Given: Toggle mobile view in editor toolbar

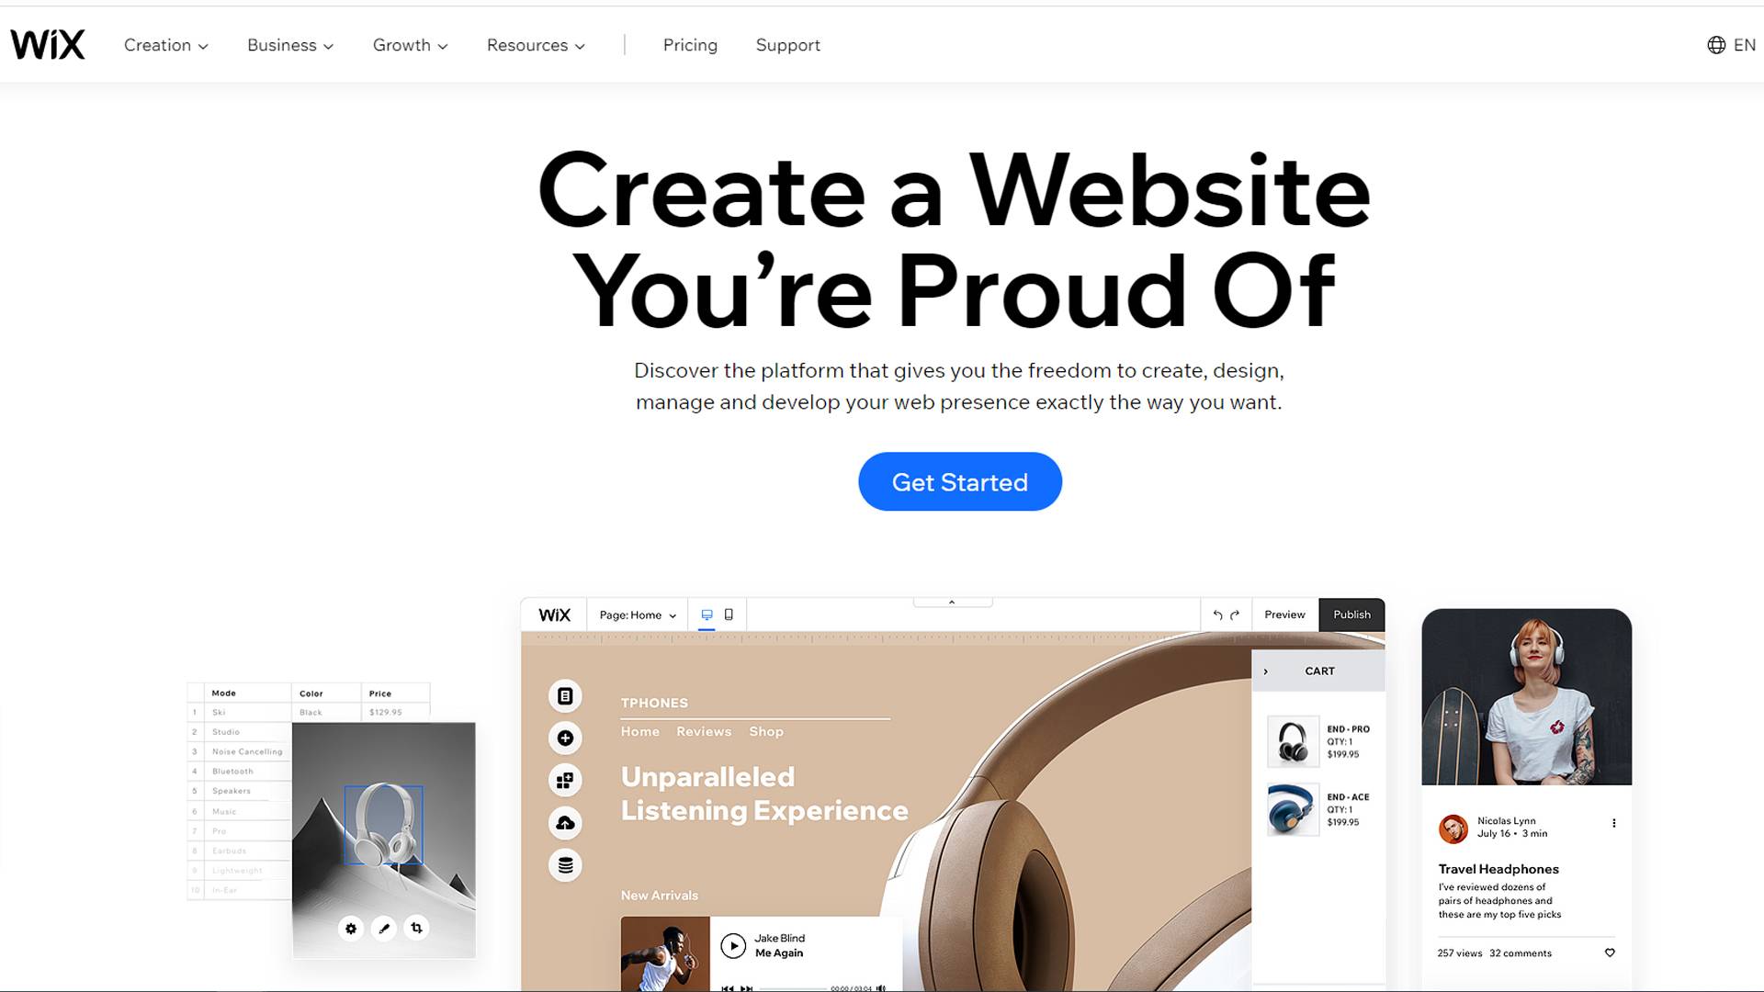Looking at the screenshot, I should coord(729,614).
